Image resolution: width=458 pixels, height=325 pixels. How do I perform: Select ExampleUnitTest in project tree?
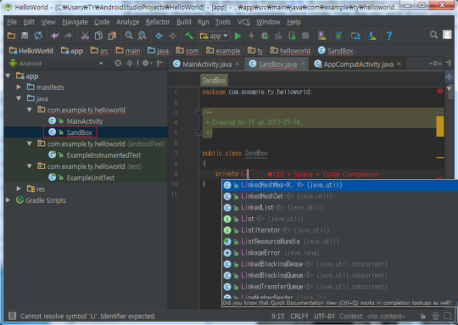(90, 177)
